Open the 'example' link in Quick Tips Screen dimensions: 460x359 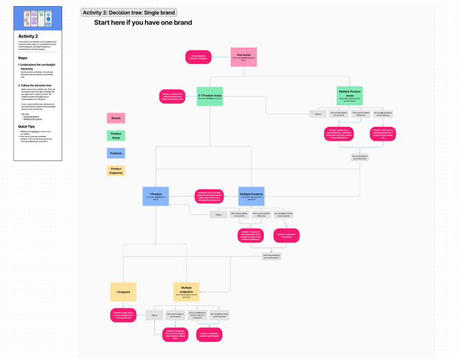point(35,131)
